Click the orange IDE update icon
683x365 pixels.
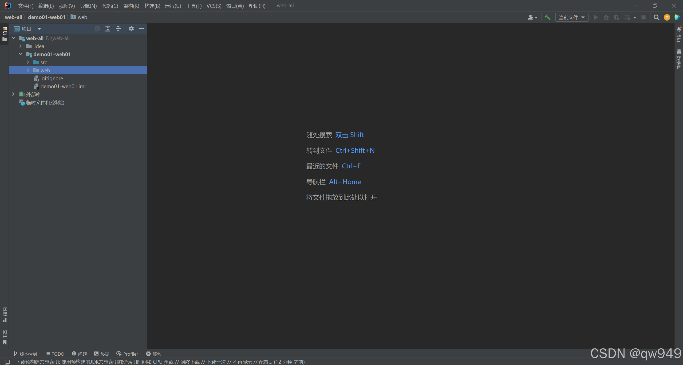pyautogui.click(x=667, y=17)
